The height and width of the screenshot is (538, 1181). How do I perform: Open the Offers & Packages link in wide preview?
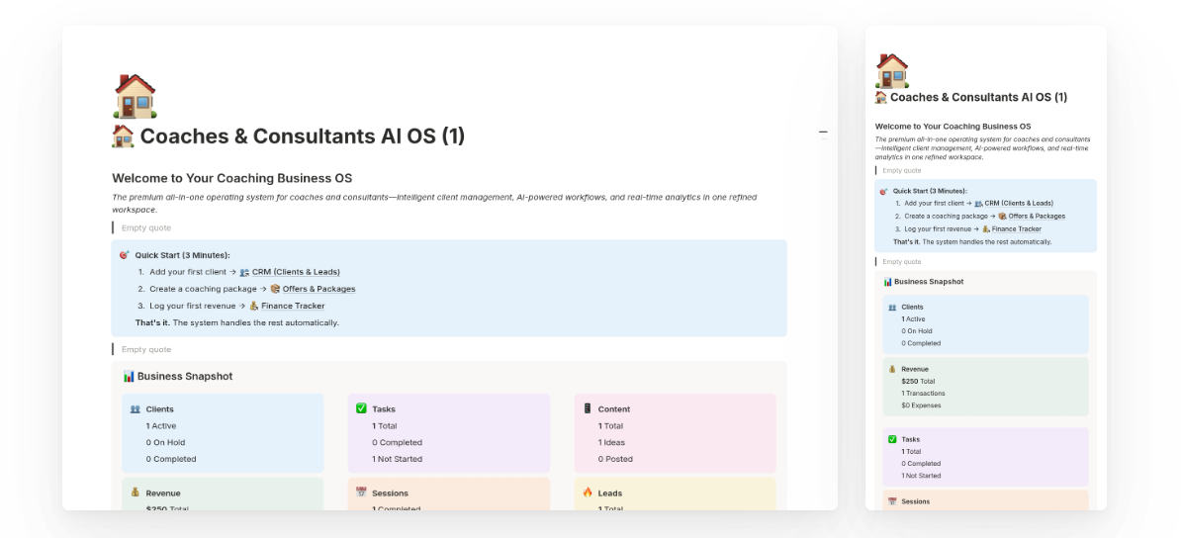(312, 289)
